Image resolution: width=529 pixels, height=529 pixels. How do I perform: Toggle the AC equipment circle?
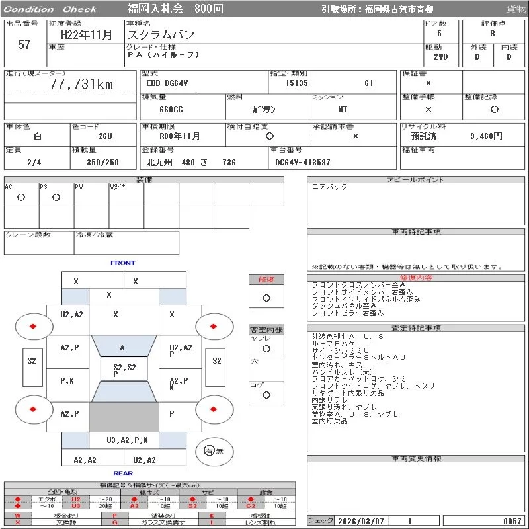(x=21, y=198)
